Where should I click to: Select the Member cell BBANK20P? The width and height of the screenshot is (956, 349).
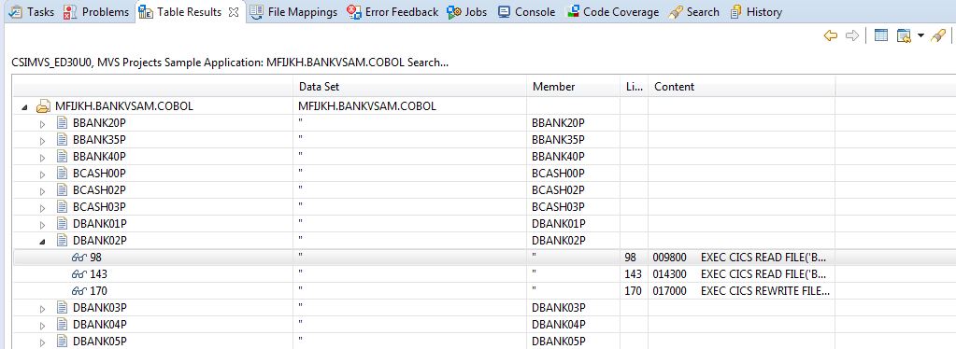coord(573,123)
